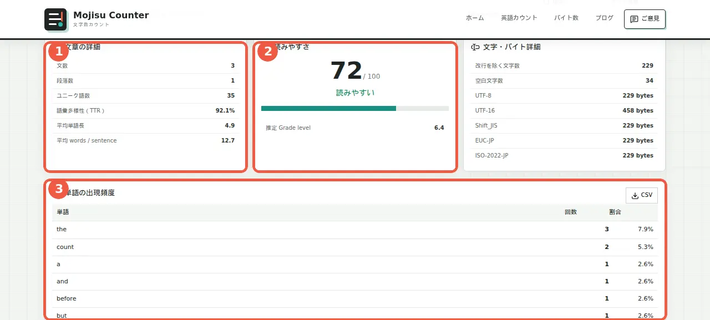The image size is (710, 320).
Task: Click the UTF-16 458 bytes row
Action: click(564, 111)
